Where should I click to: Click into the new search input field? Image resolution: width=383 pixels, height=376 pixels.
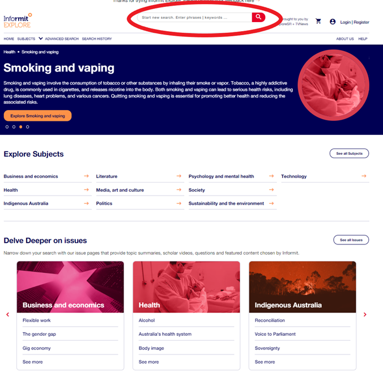point(194,18)
